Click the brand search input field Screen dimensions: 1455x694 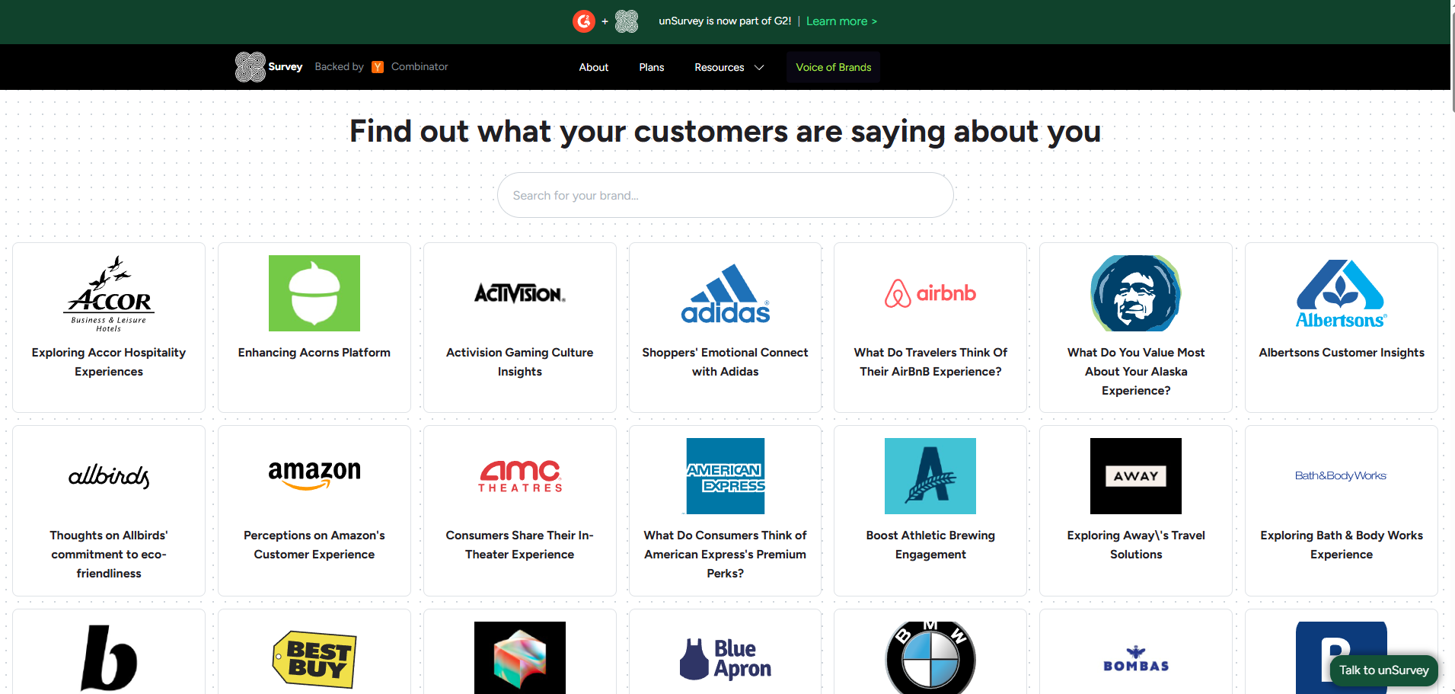726,195
